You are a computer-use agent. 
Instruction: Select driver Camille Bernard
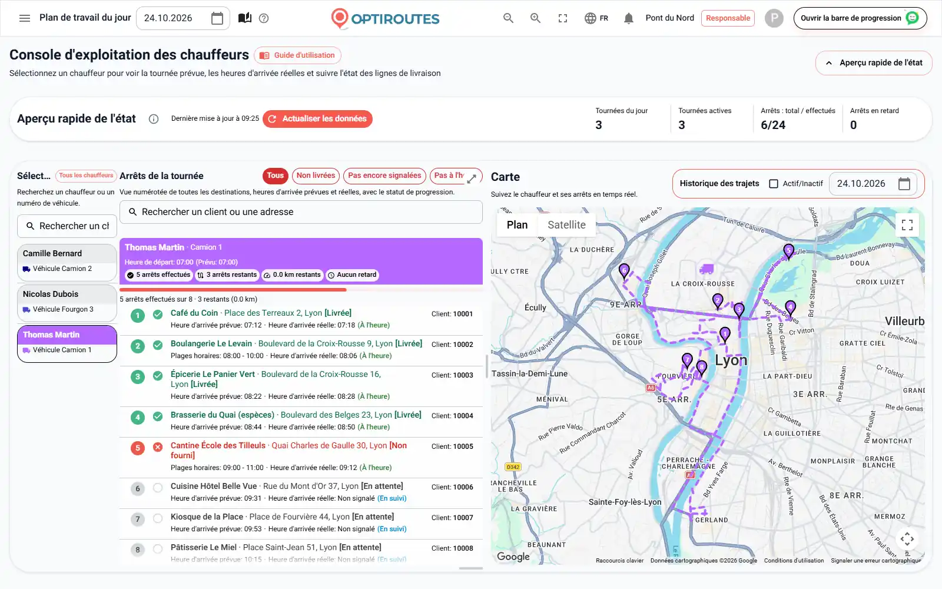[67, 262]
